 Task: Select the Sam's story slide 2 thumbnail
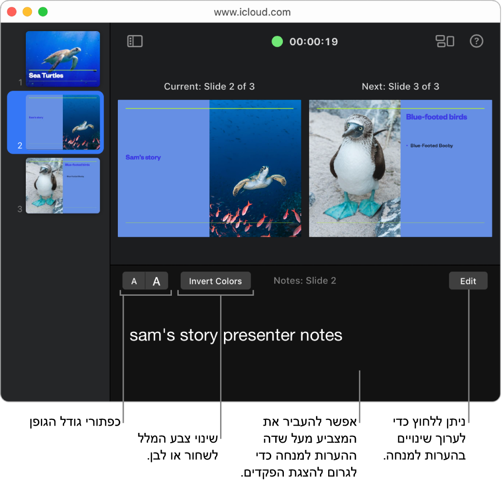pos(63,122)
